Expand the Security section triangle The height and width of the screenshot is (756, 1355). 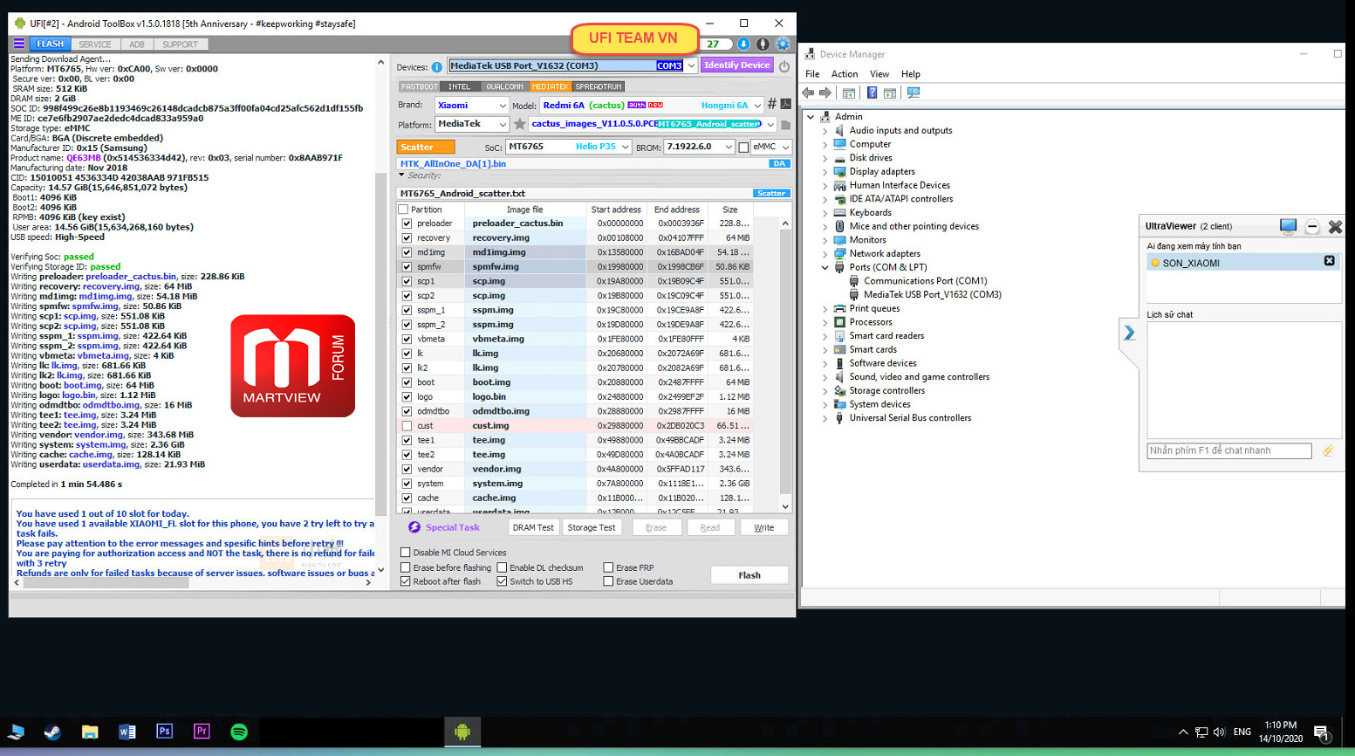402,175
